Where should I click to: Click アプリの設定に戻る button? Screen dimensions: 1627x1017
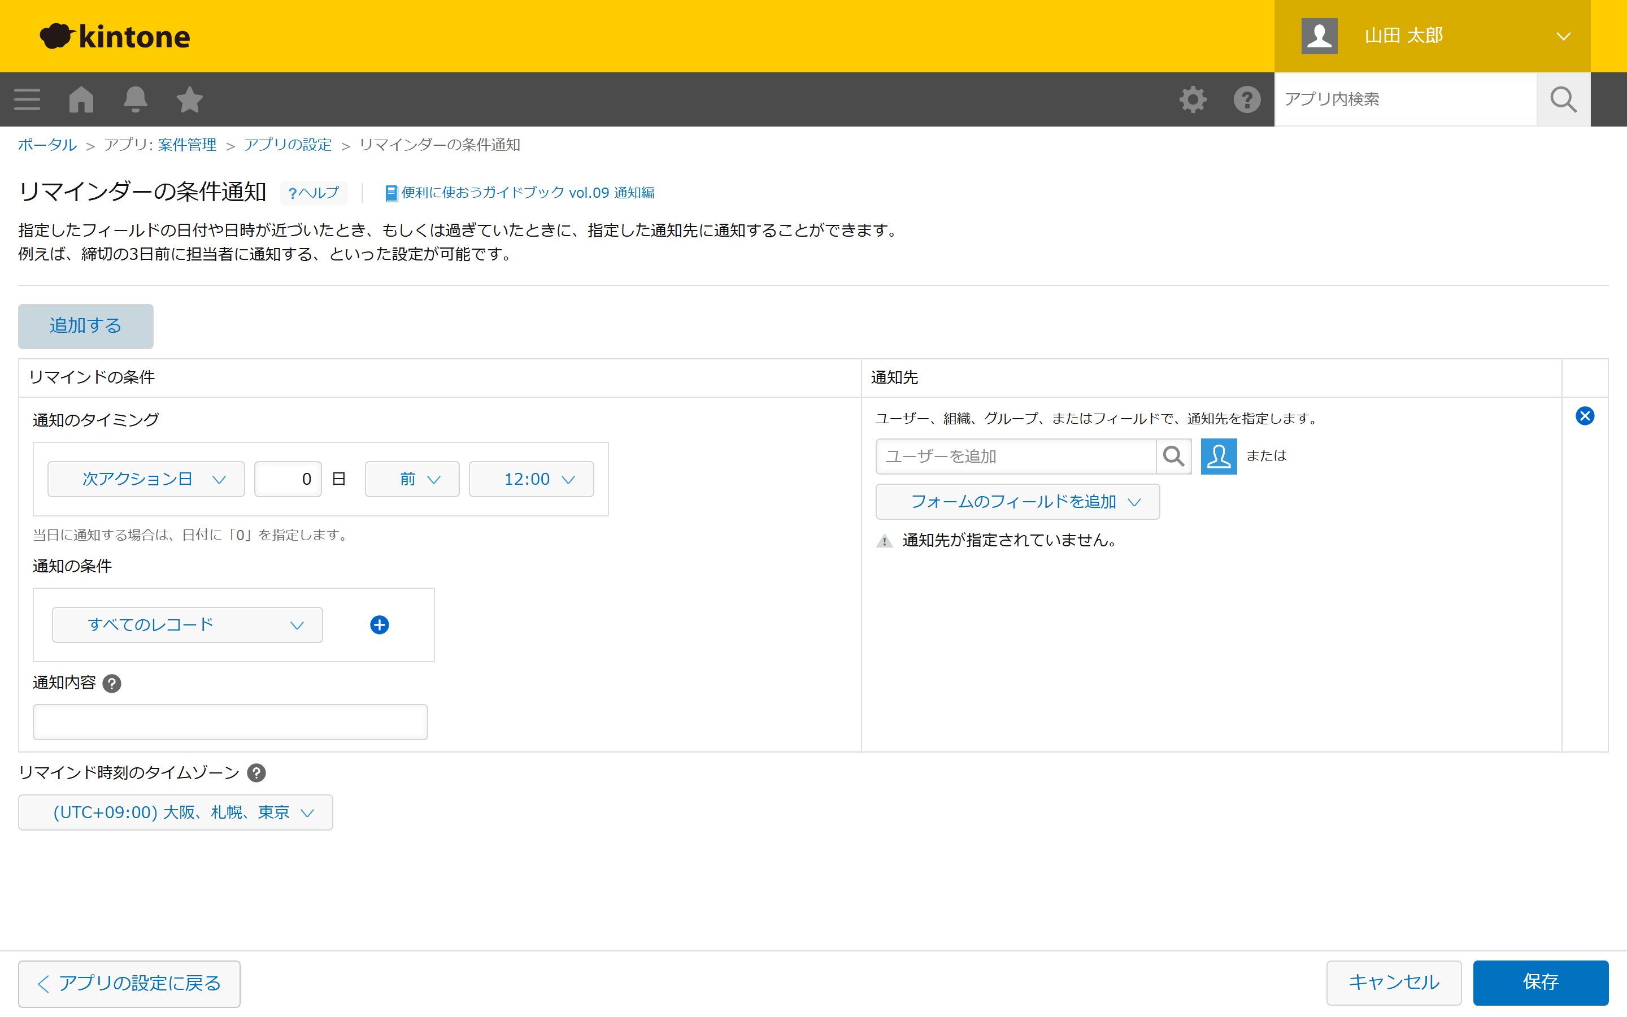[x=129, y=983]
